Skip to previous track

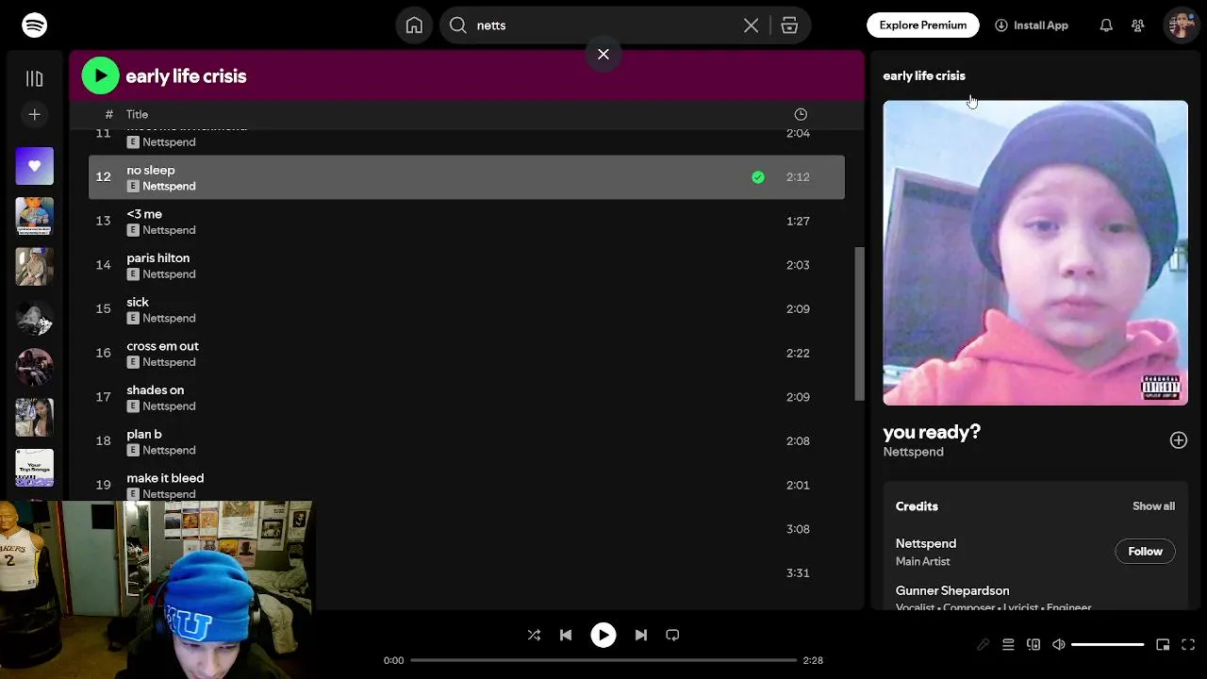coord(566,636)
